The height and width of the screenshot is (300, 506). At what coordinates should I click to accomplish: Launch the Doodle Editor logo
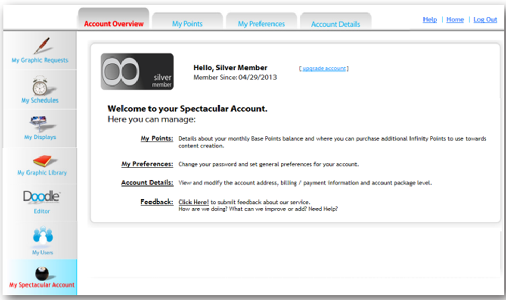coord(42,197)
